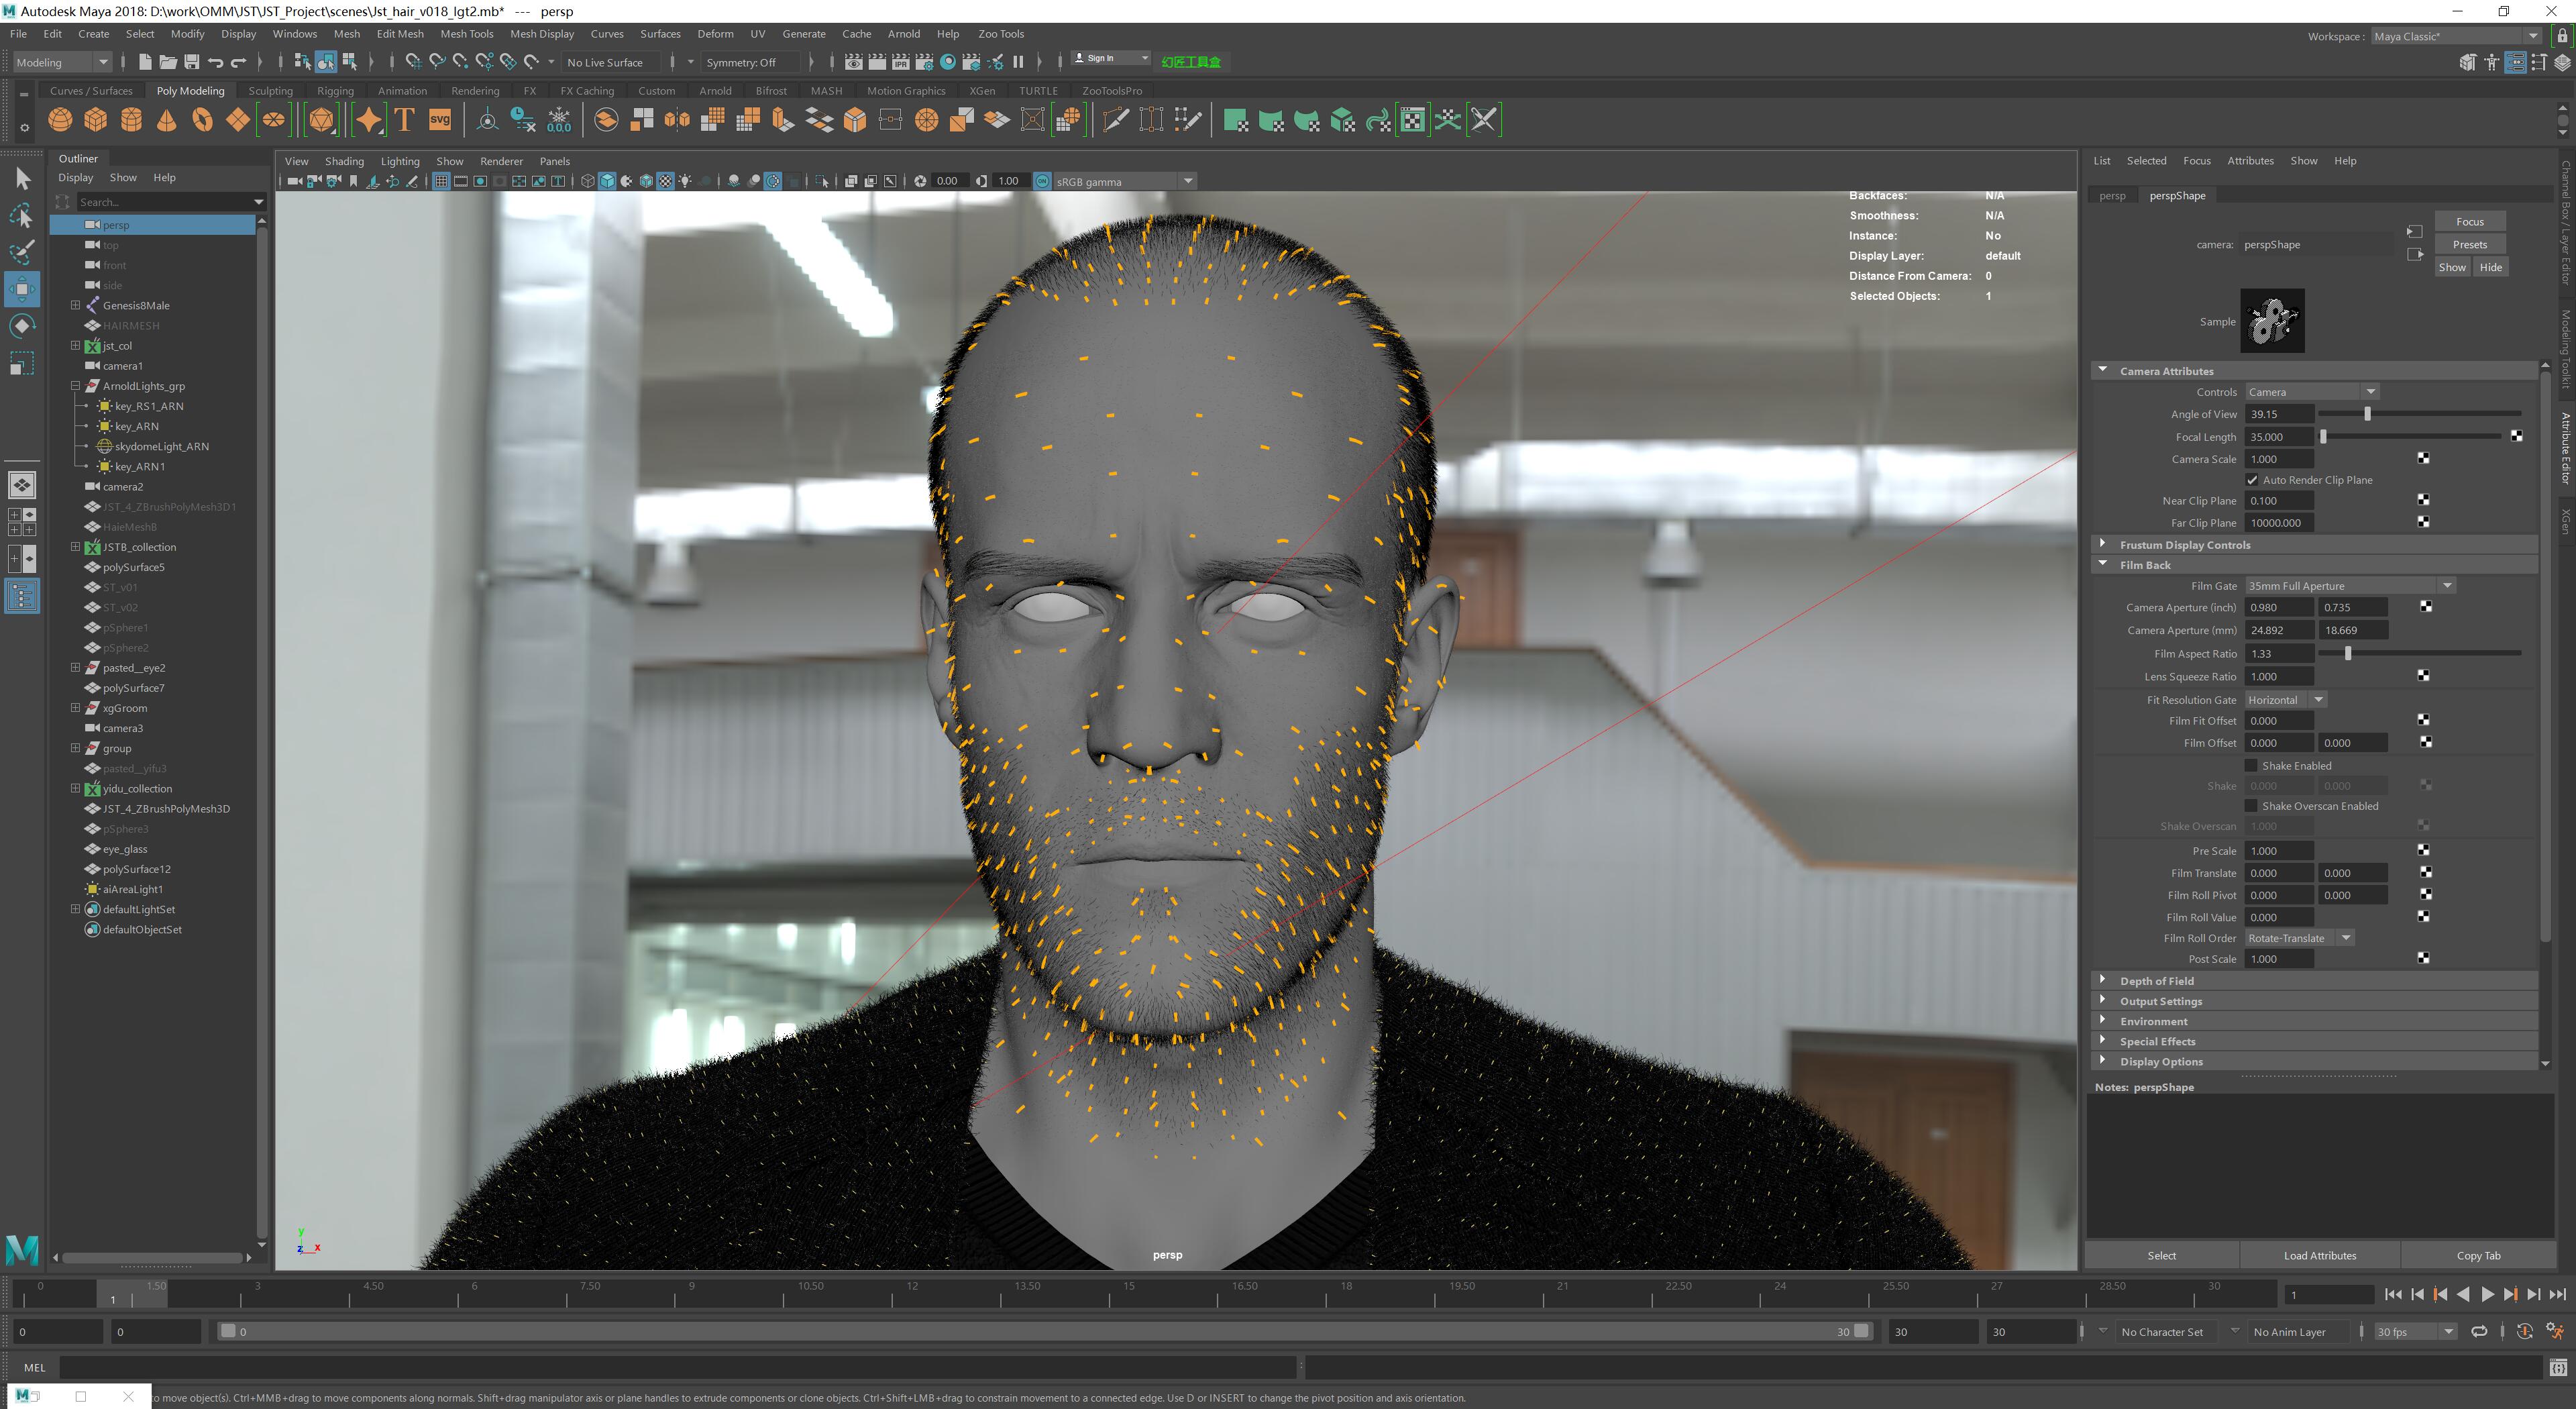The width and height of the screenshot is (2576, 1409).
Task: Open the Modeling menu set dropdown
Action: tap(62, 62)
